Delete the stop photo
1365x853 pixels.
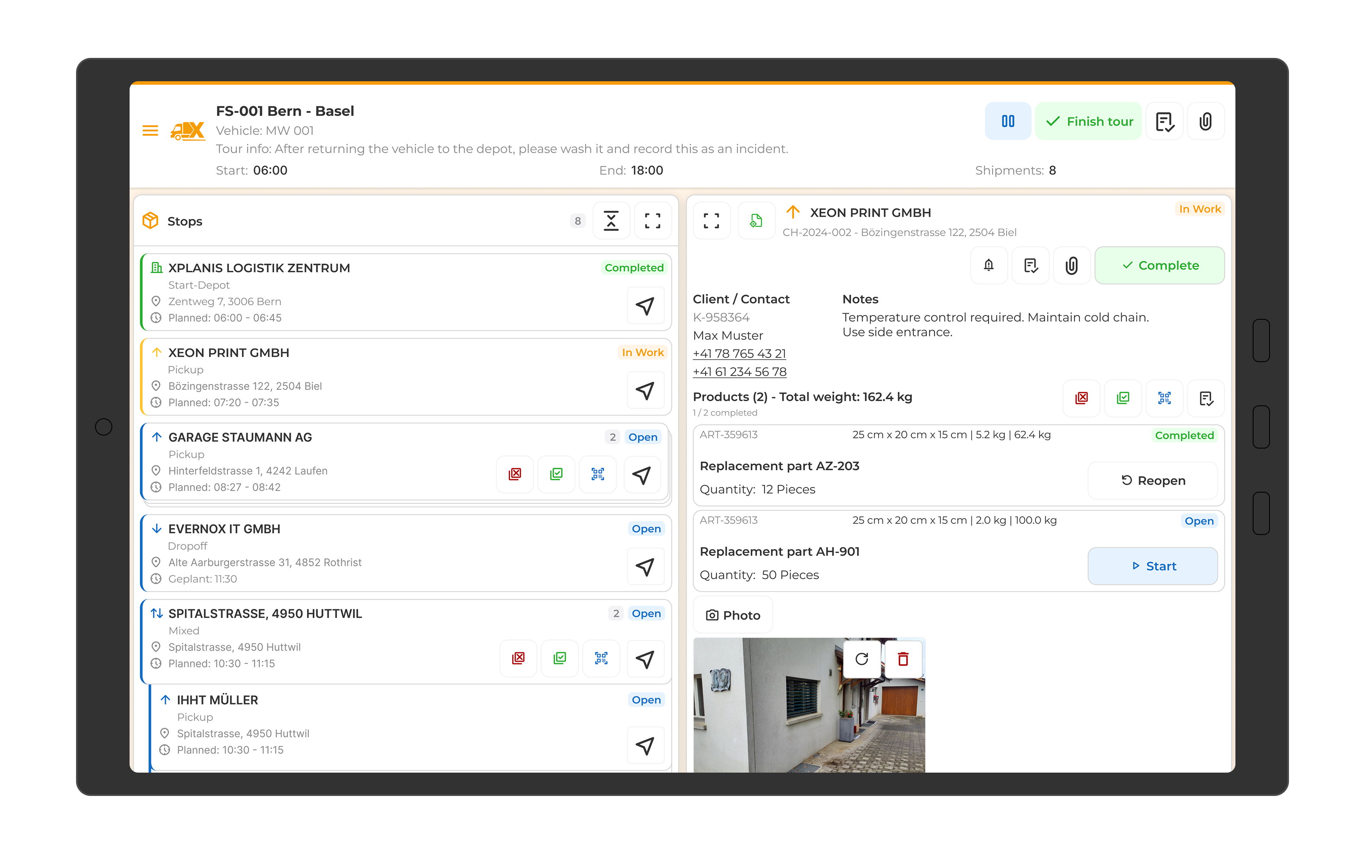pyautogui.click(x=903, y=659)
